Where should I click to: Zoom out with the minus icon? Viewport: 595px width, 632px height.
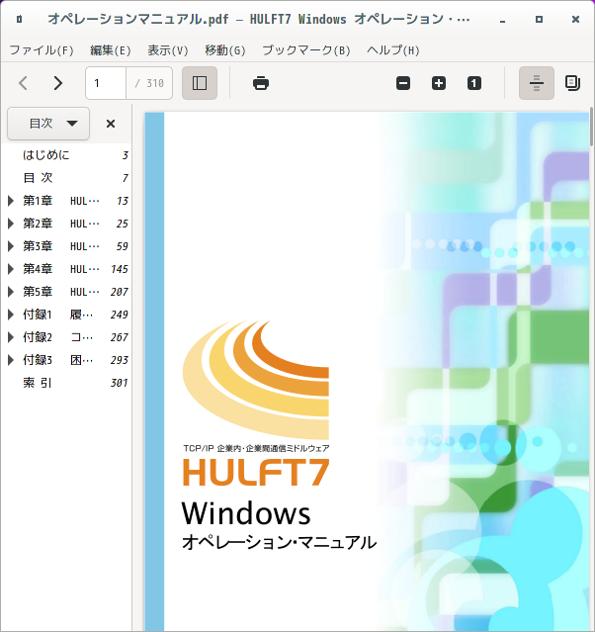pyautogui.click(x=403, y=83)
